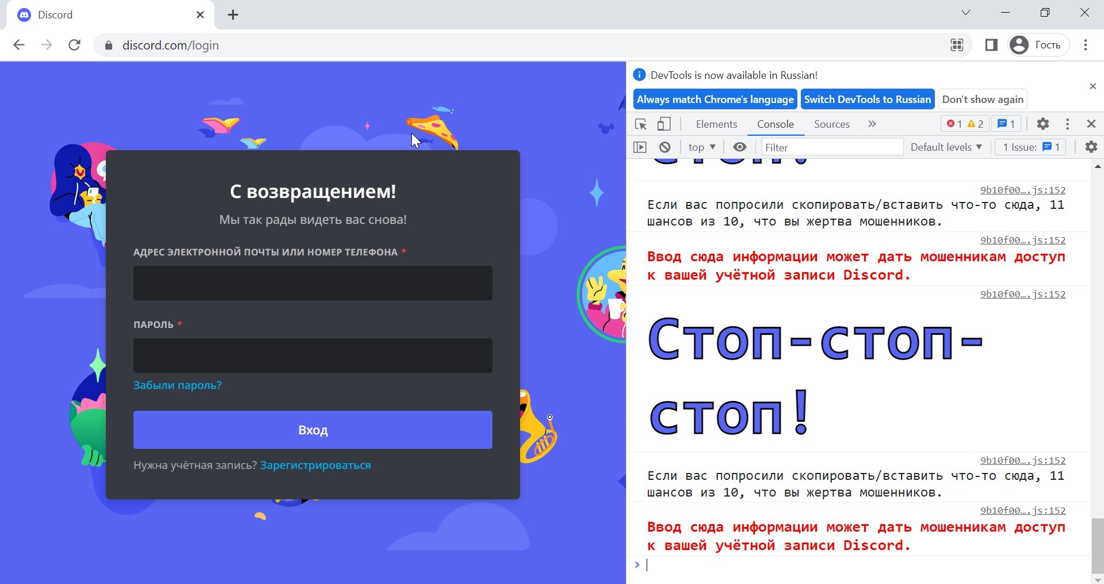The height and width of the screenshot is (584, 1104).
Task: Click the 'Вход' login button
Action: coord(313,430)
